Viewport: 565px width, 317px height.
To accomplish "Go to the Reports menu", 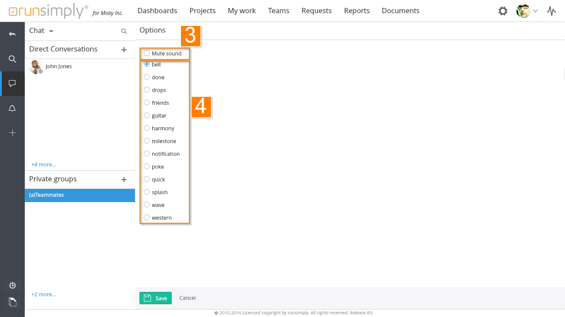I will [357, 11].
